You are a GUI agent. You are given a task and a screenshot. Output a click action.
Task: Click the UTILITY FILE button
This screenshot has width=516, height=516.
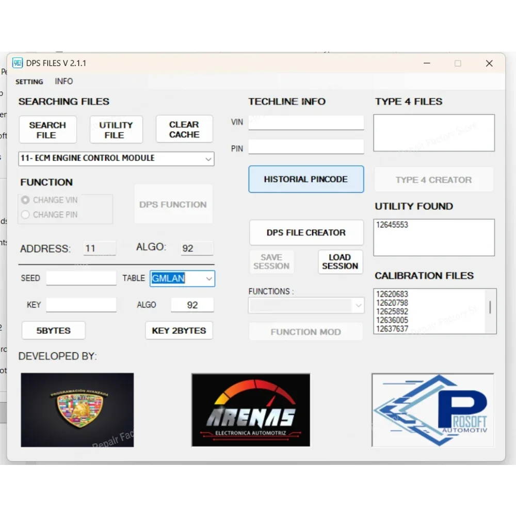116,130
